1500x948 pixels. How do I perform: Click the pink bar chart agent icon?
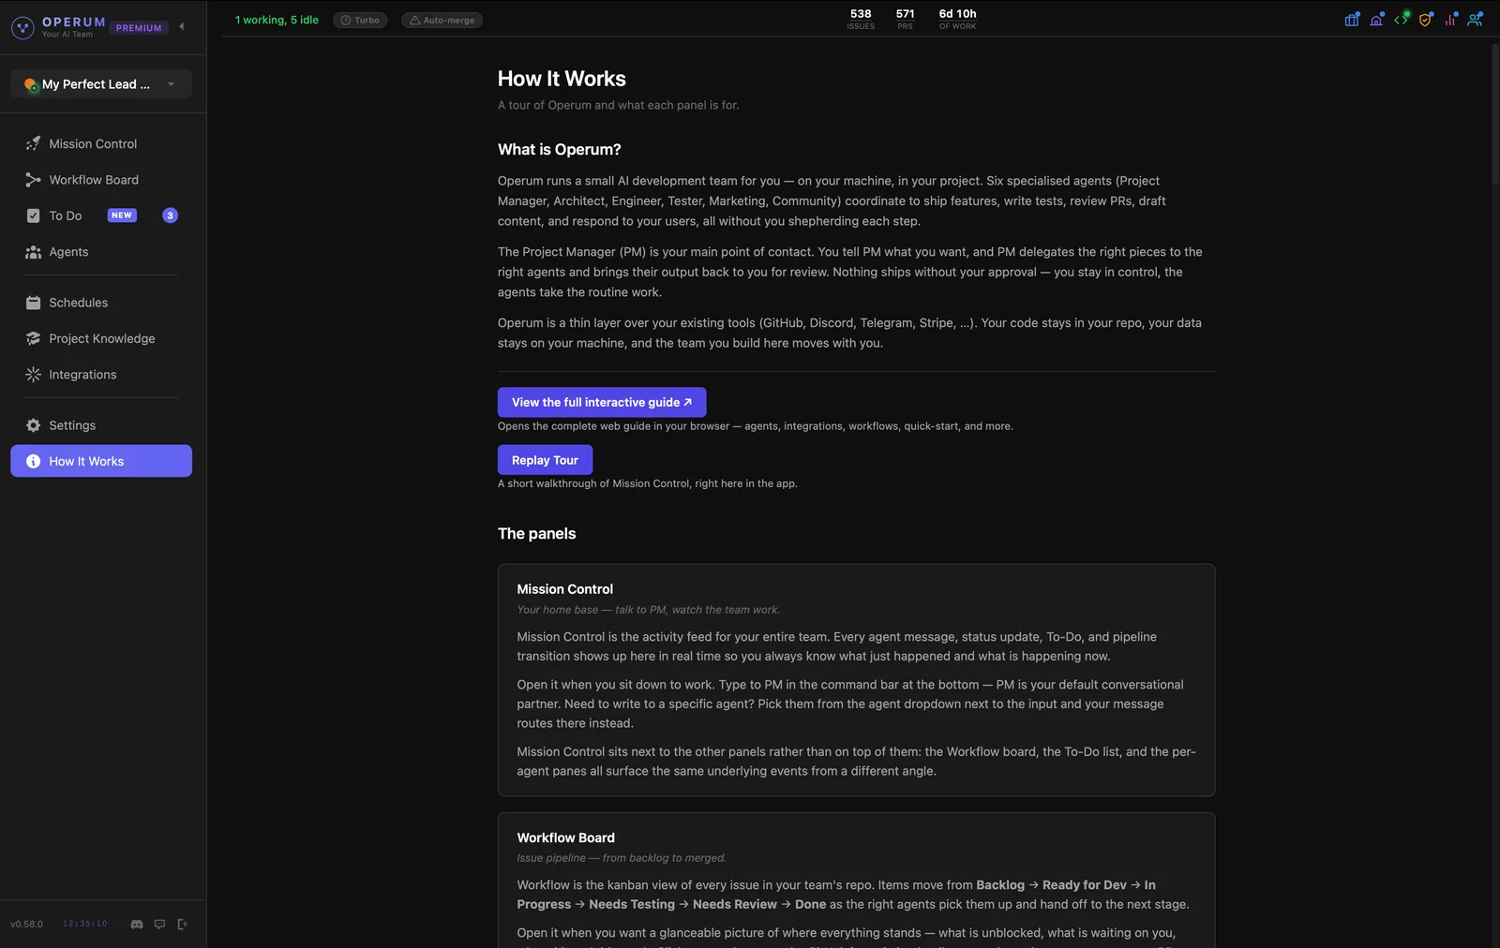1450,20
